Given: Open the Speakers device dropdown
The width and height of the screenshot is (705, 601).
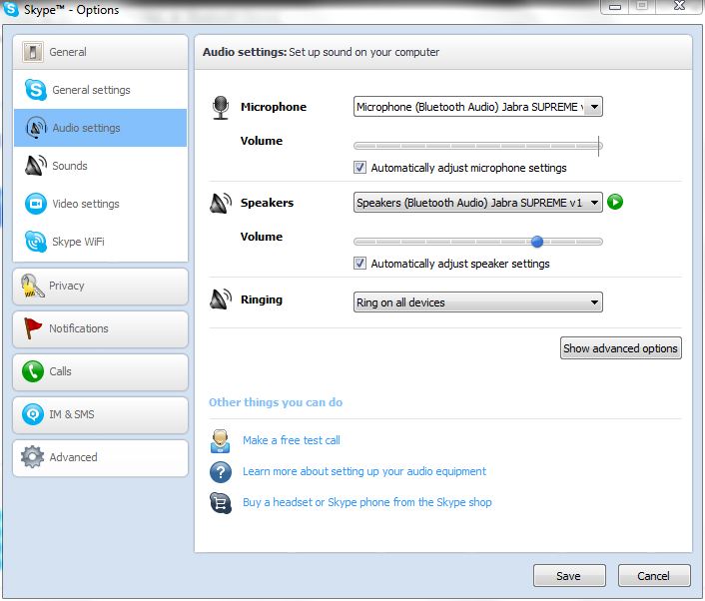Looking at the screenshot, I should 478,203.
